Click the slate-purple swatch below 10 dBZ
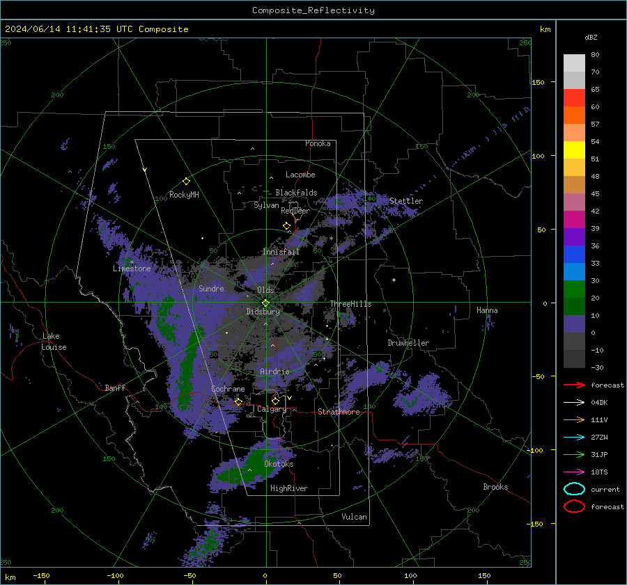Viewport: 627px width, 585px height. (x=574, y=324)
